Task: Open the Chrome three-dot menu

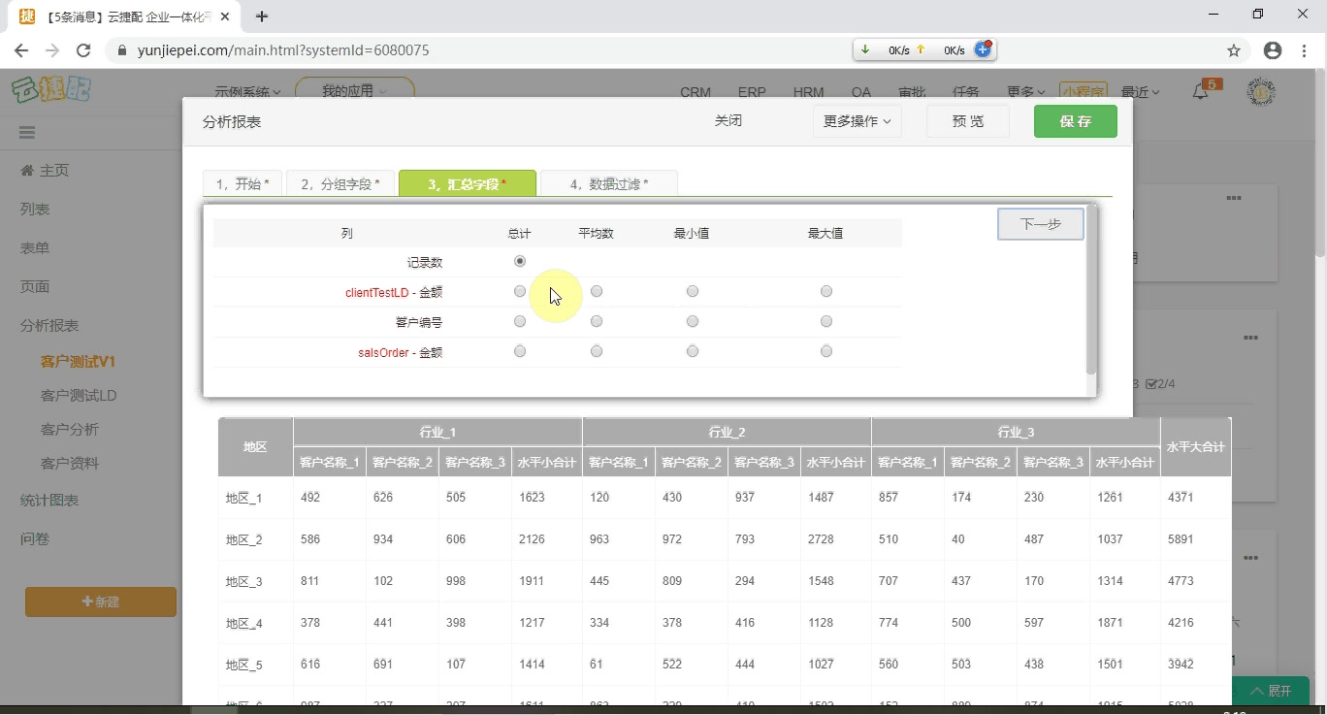Action: coord(1305,50)
